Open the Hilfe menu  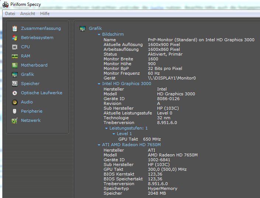click(45, 14)
